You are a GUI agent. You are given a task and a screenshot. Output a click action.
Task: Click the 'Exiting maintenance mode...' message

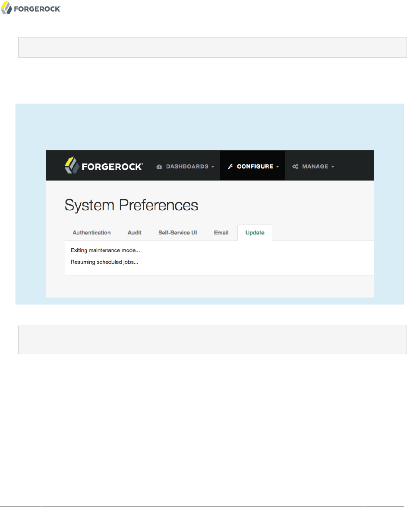point(105,250)
